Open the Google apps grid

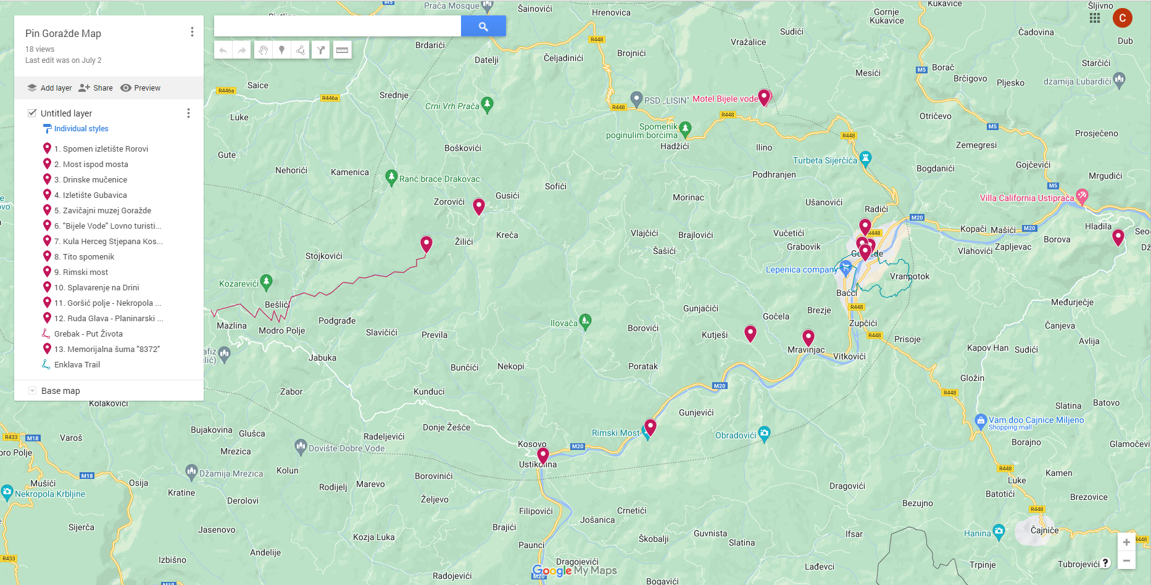pos(1095,18)
